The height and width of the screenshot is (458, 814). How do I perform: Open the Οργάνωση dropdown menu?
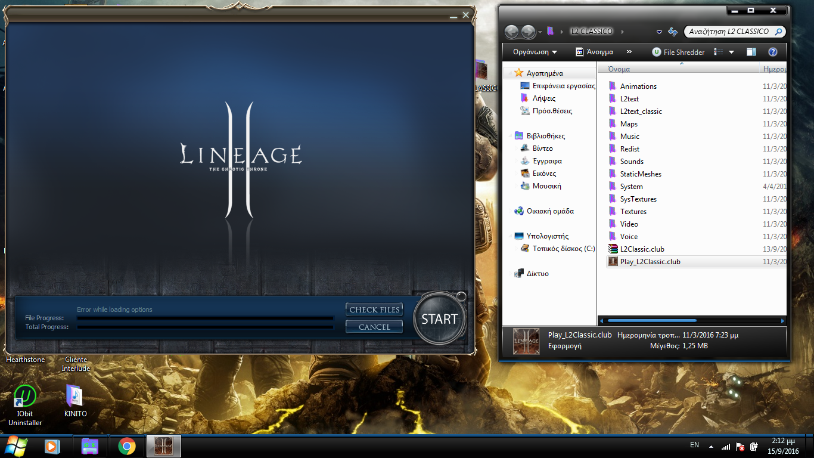coord(535,52)
